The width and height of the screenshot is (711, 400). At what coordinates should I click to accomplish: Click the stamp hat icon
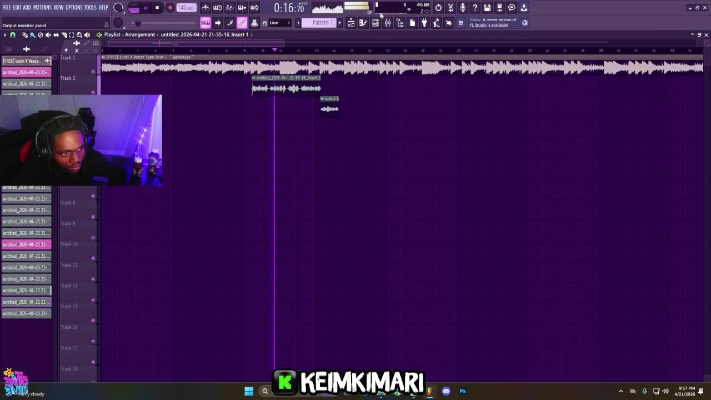pyautogui.click(x=254, y=23)
